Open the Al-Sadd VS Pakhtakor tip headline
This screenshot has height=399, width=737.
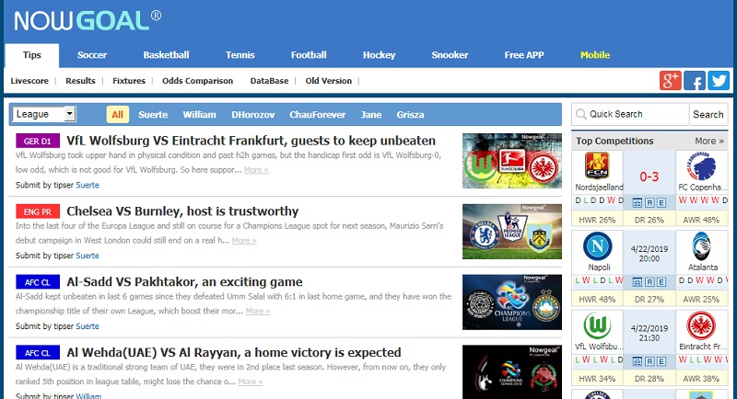[x=185, y=282]
